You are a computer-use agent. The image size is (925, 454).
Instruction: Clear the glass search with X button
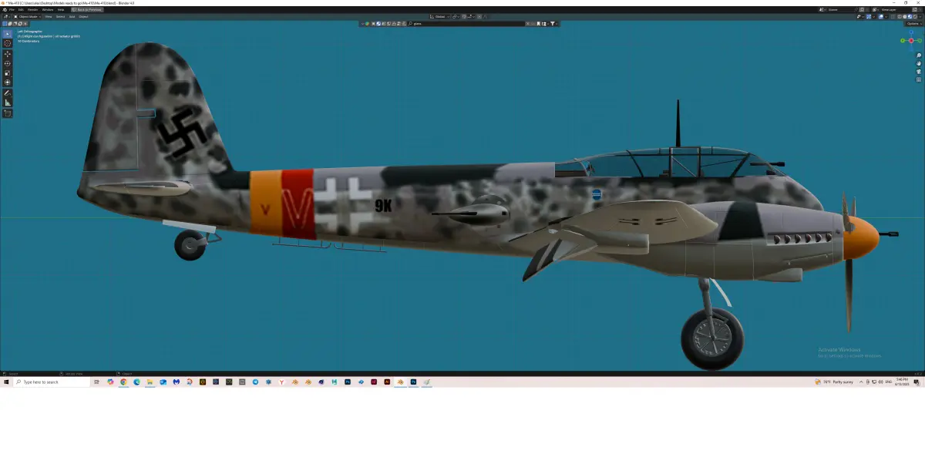[528, 24]
